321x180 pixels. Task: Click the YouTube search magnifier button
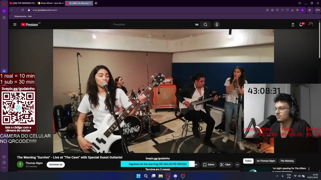205,24
